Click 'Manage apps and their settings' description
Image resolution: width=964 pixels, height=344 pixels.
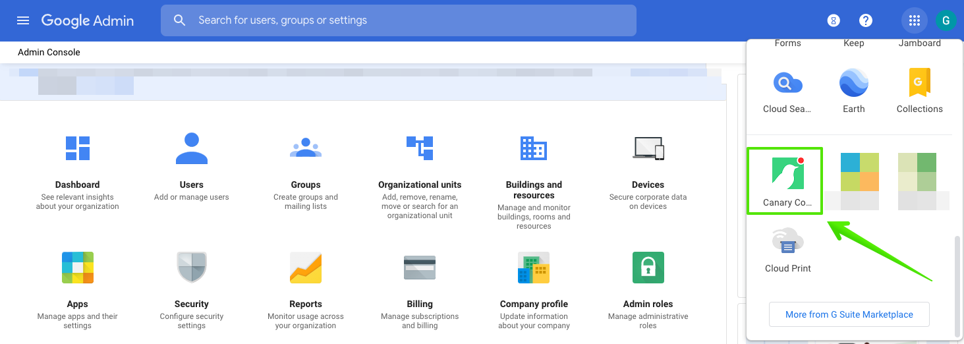pos(78,321)
